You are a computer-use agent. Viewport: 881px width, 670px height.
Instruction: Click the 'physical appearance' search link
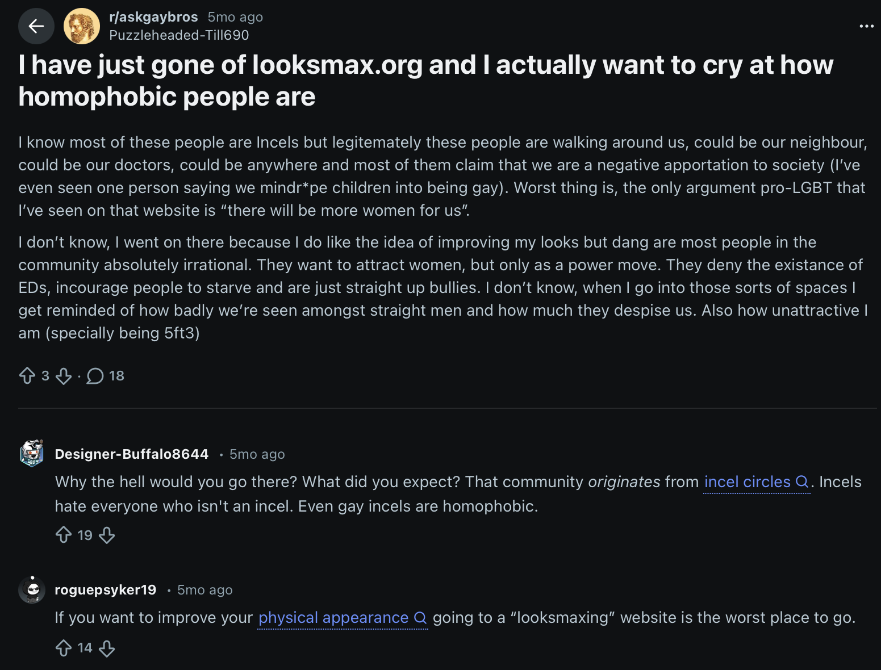(333, 618)
